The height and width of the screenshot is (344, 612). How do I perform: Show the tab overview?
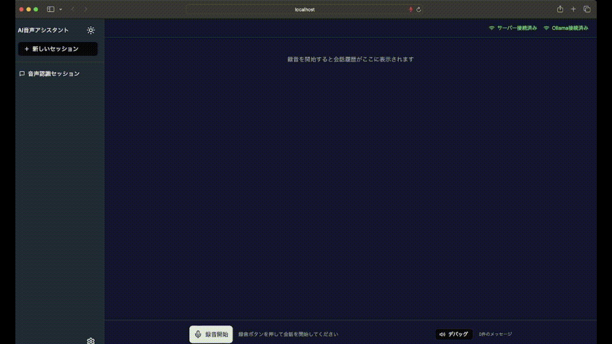point(587,10)
